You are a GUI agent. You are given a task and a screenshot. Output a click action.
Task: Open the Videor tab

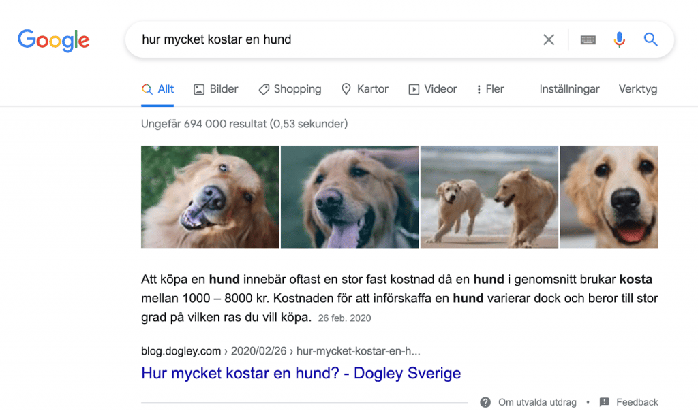pos(433,89)
